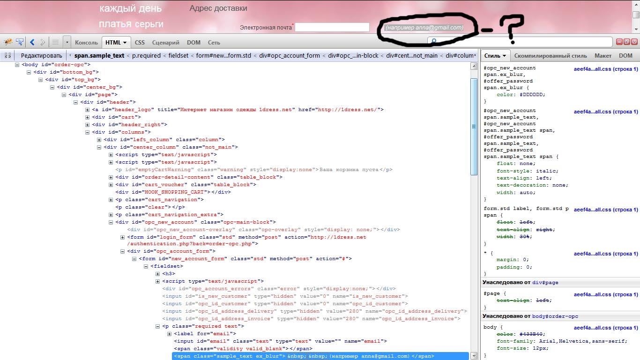The image size is (640, 360).
Task: Click the gray lines icon in Firebug toolbar
Action: [55, 42]
